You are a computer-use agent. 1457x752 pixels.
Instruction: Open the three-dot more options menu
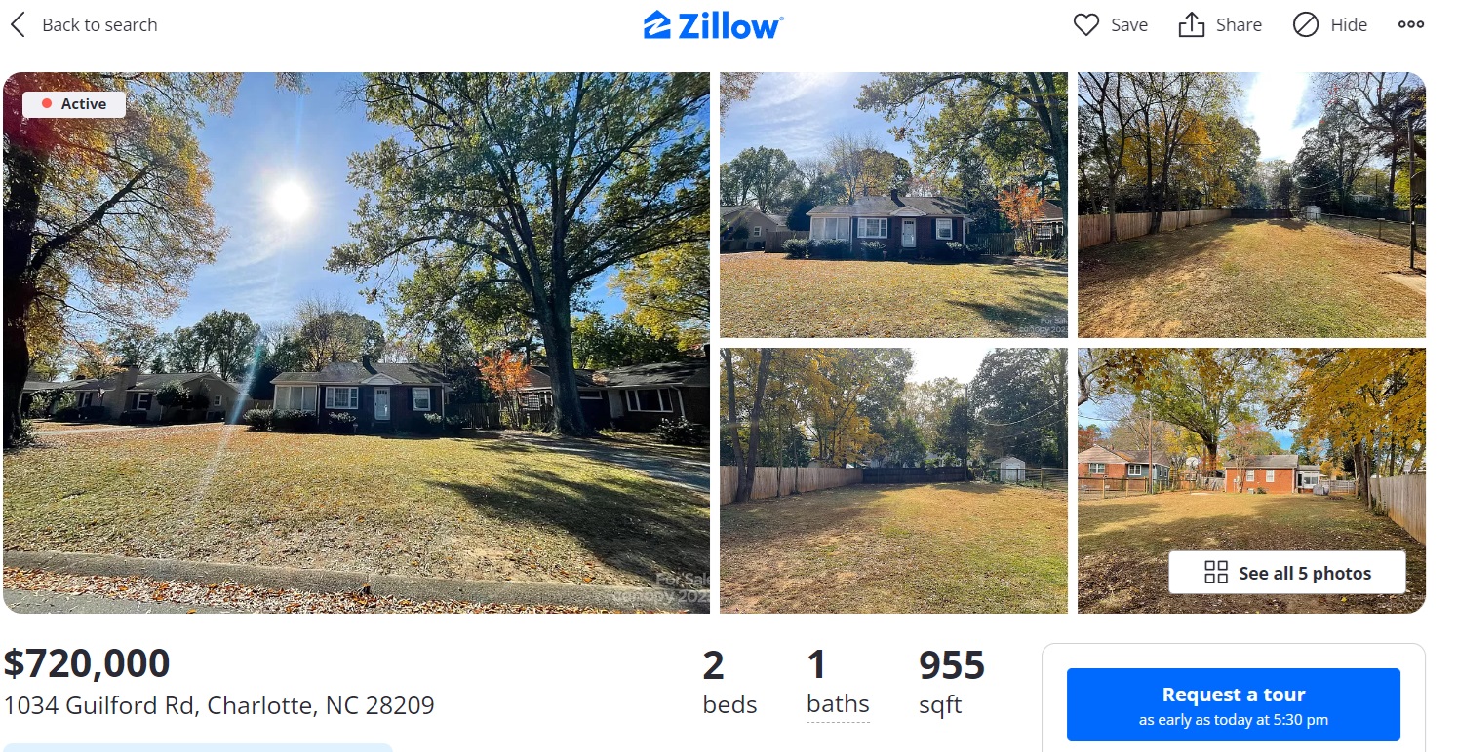tap(1411, 25)
